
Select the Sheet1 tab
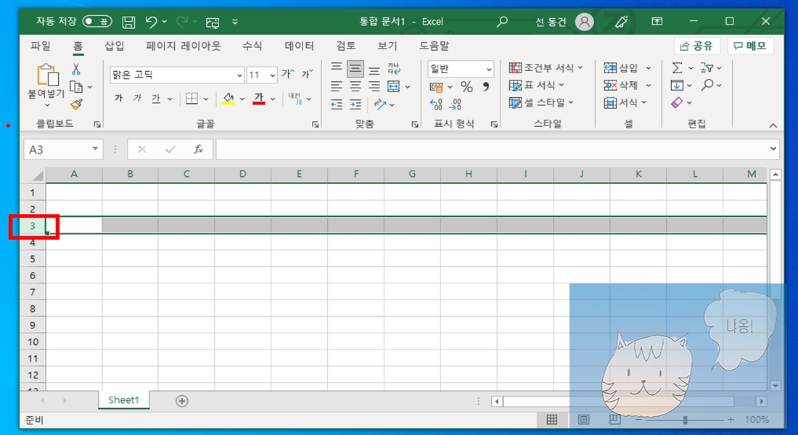[x=123, y=400]
